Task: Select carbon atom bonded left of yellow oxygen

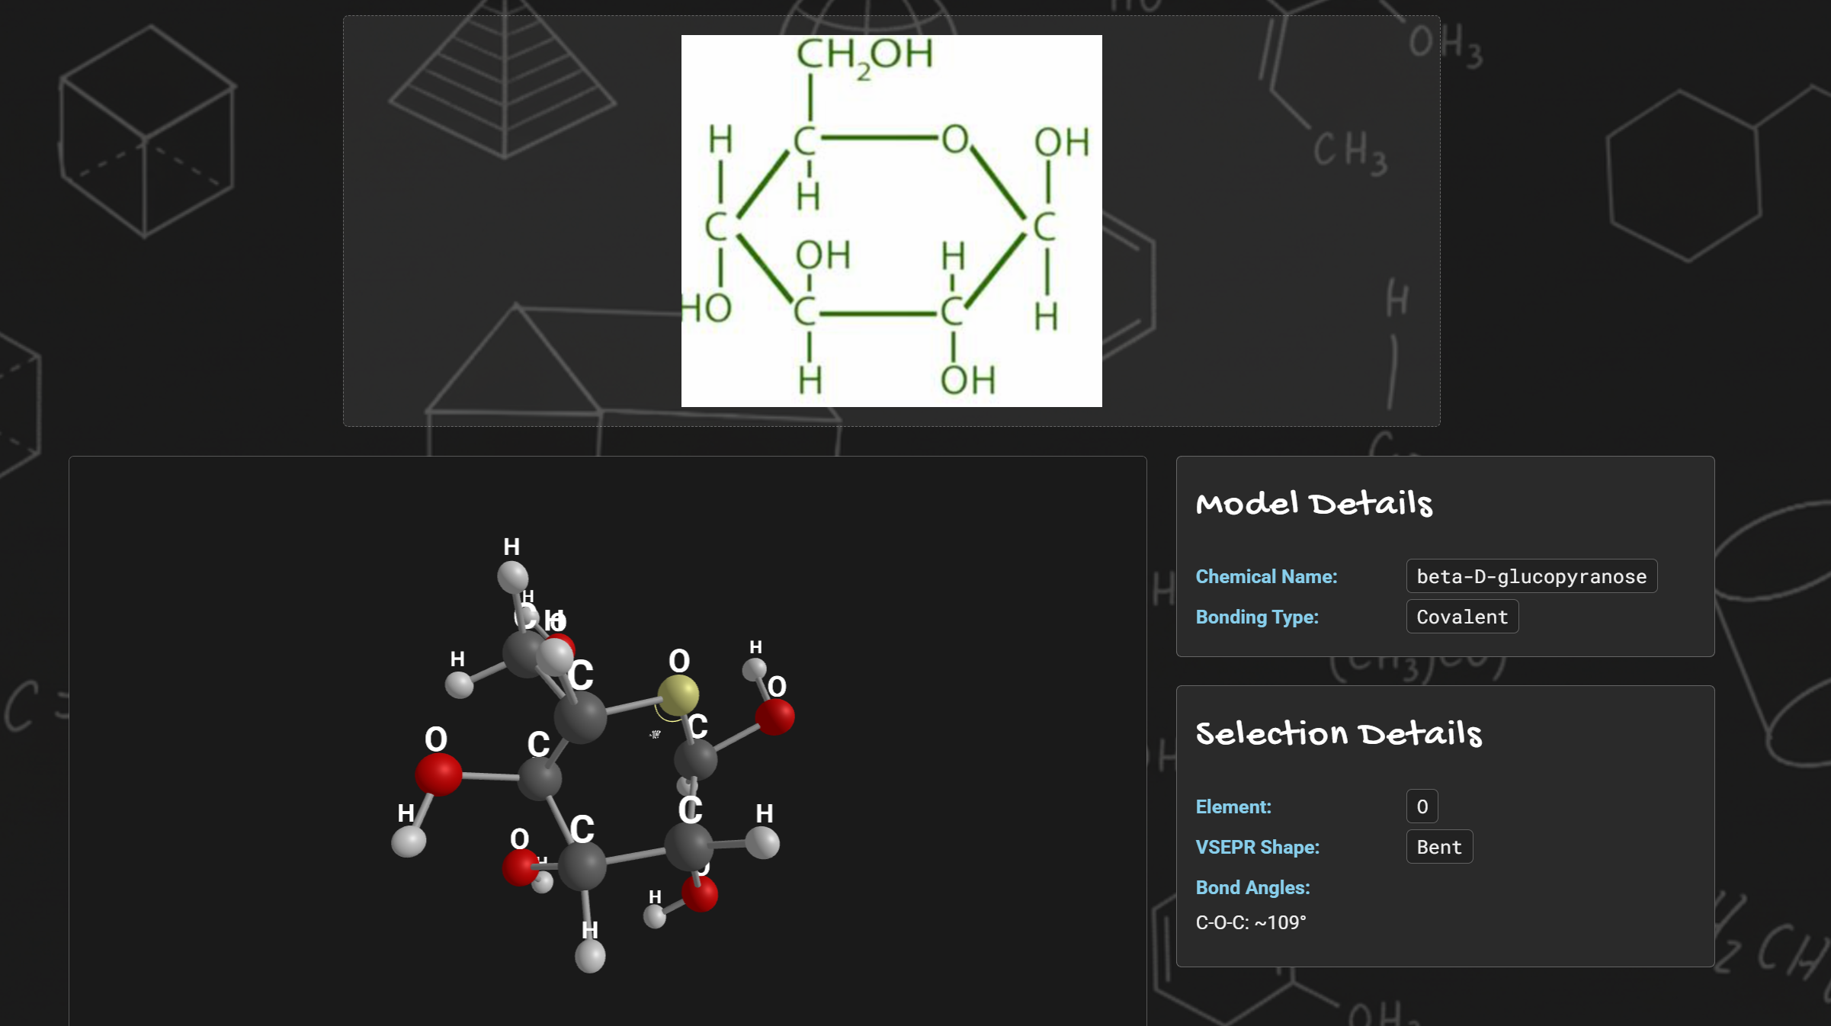Action: 580,717
